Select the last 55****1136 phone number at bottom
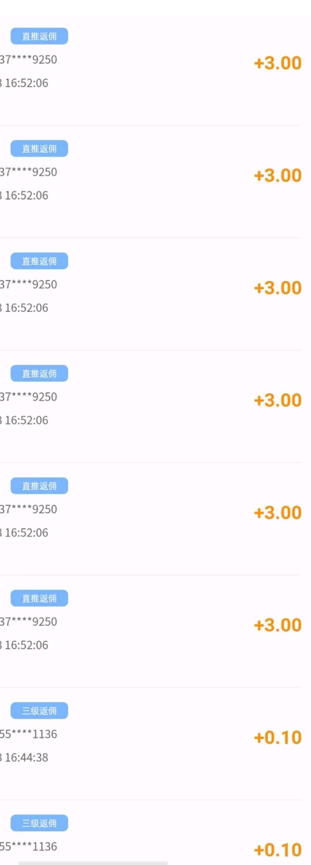The height and width of the screenshot is (865, 311). 28,847
